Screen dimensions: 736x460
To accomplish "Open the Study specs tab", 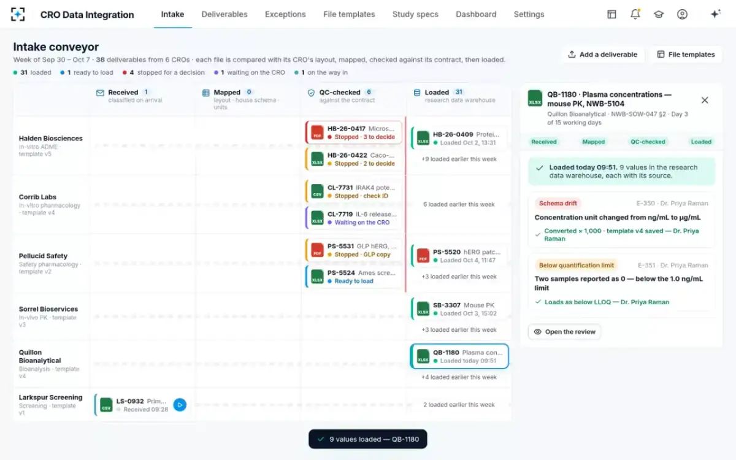I will 415,14.
